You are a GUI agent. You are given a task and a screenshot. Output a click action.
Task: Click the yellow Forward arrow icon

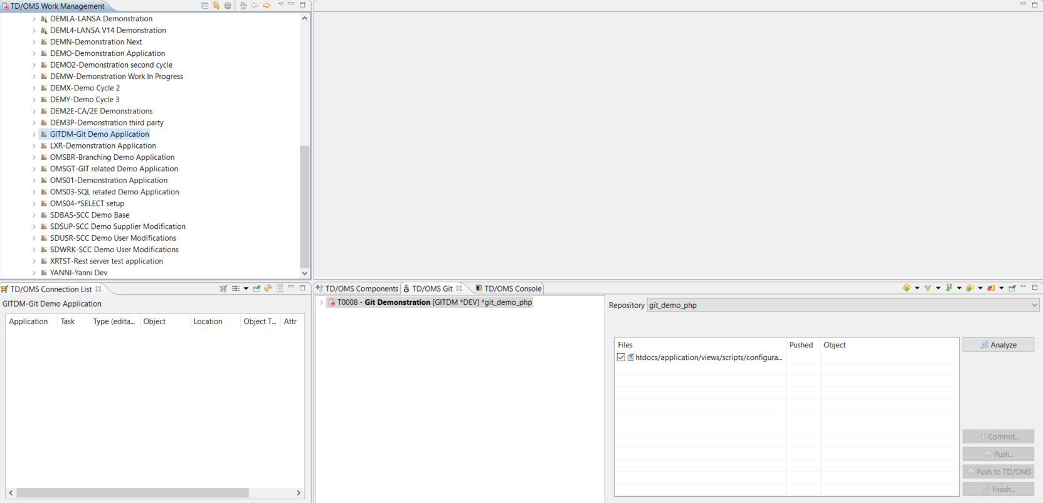(x=267, y=6)
